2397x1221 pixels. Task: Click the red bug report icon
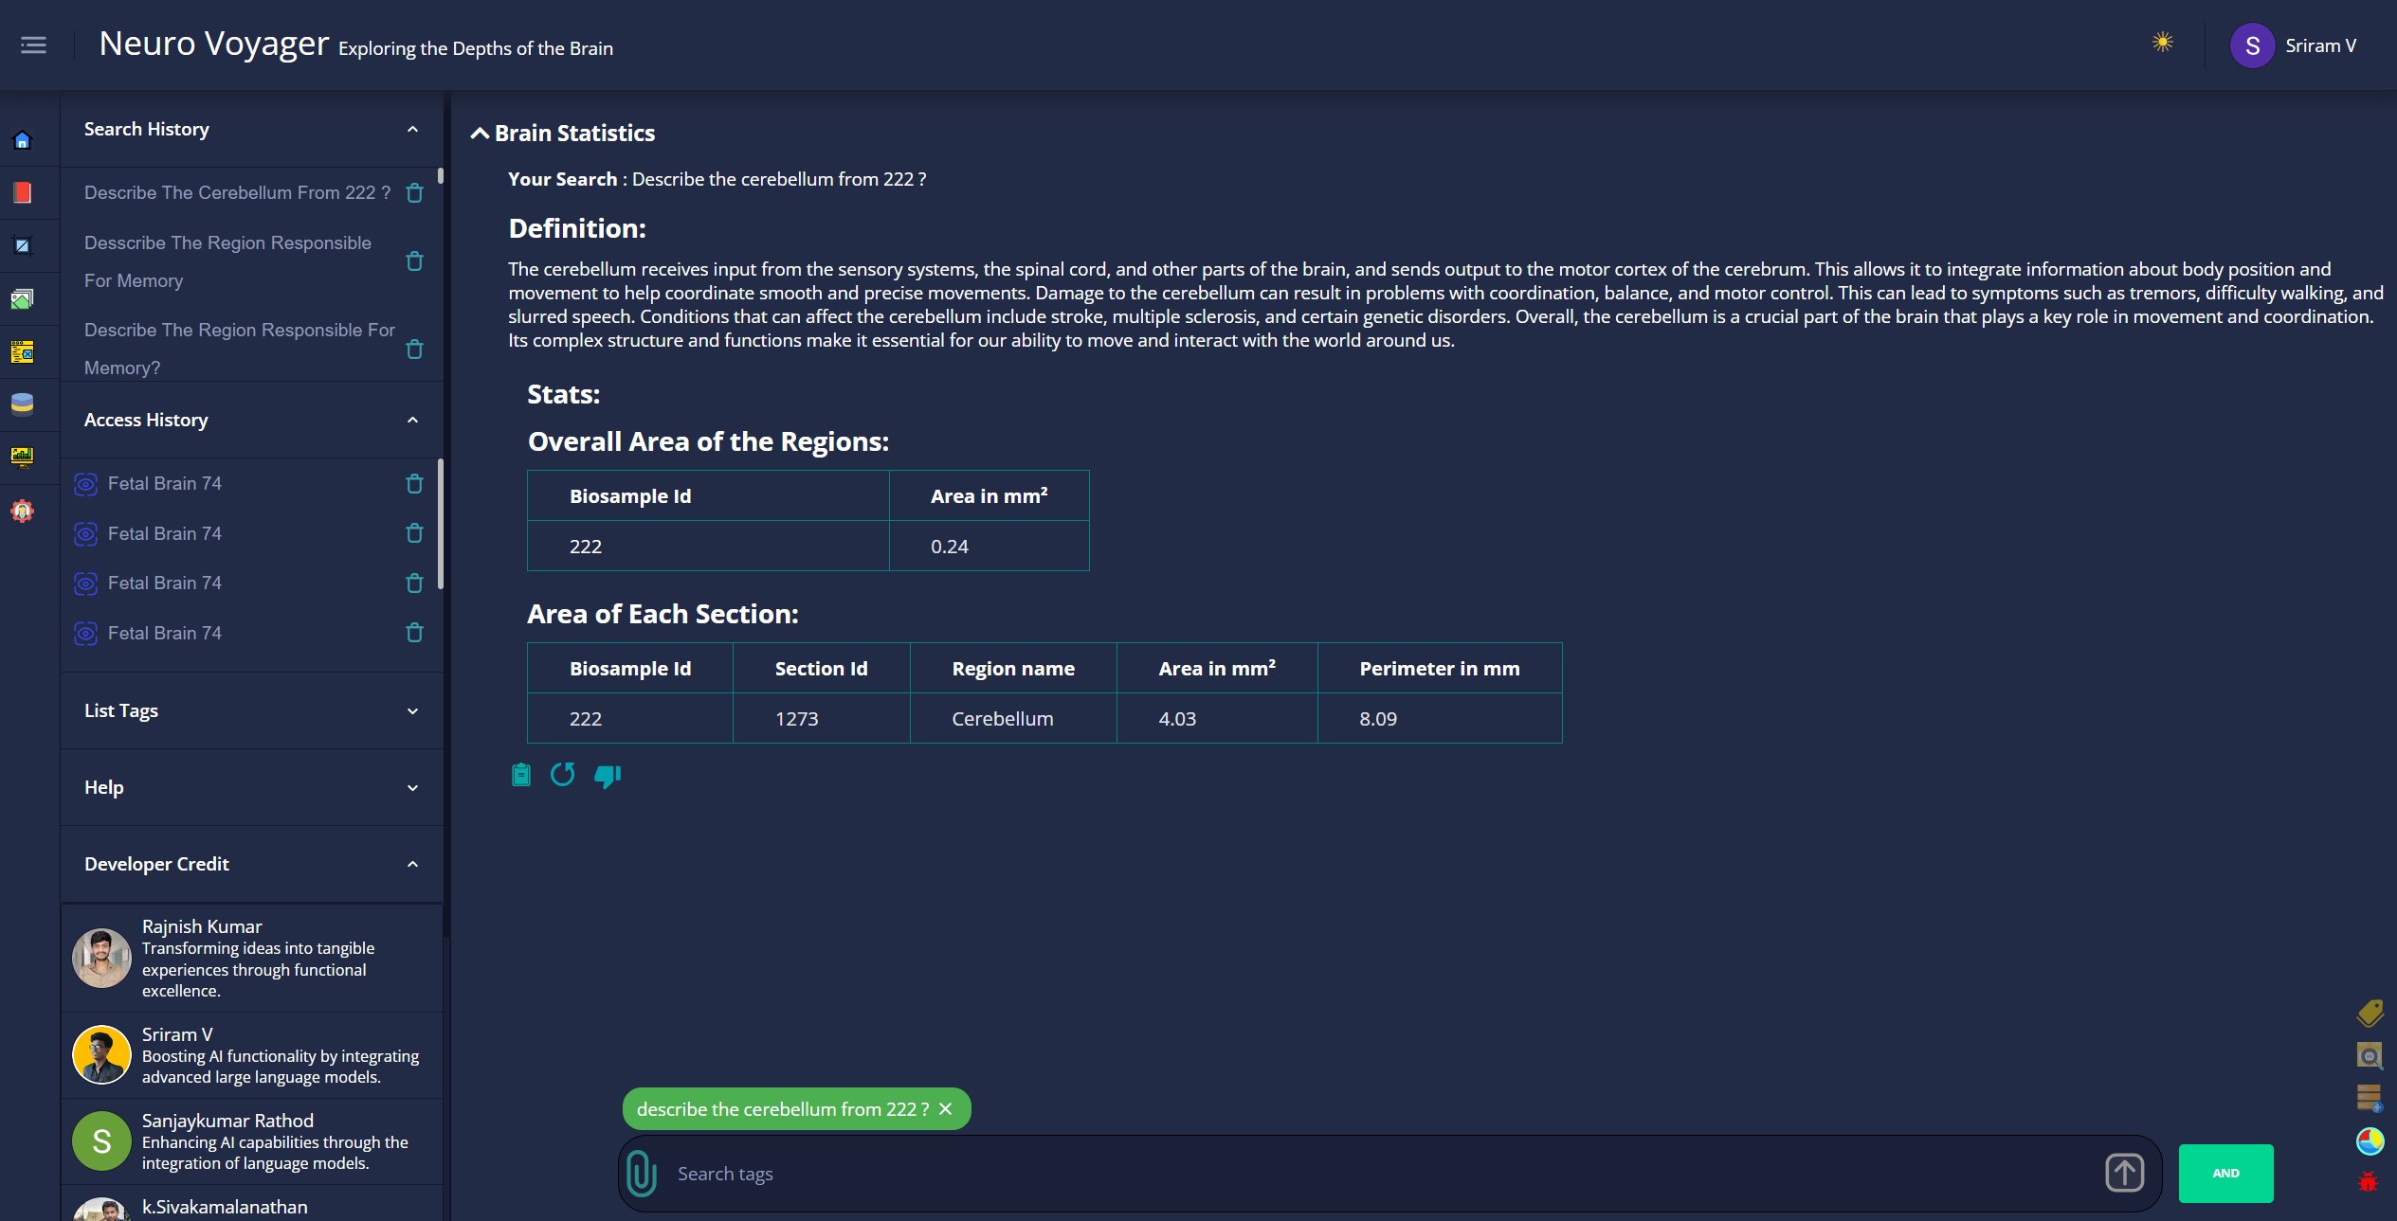[x=2369, y=1181]
